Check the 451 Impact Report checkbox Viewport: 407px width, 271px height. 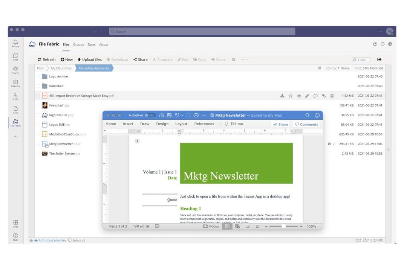point(38,96)
